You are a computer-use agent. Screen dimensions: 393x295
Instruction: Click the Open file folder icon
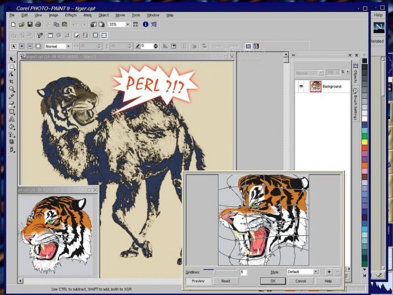click(x=21, y=24)
